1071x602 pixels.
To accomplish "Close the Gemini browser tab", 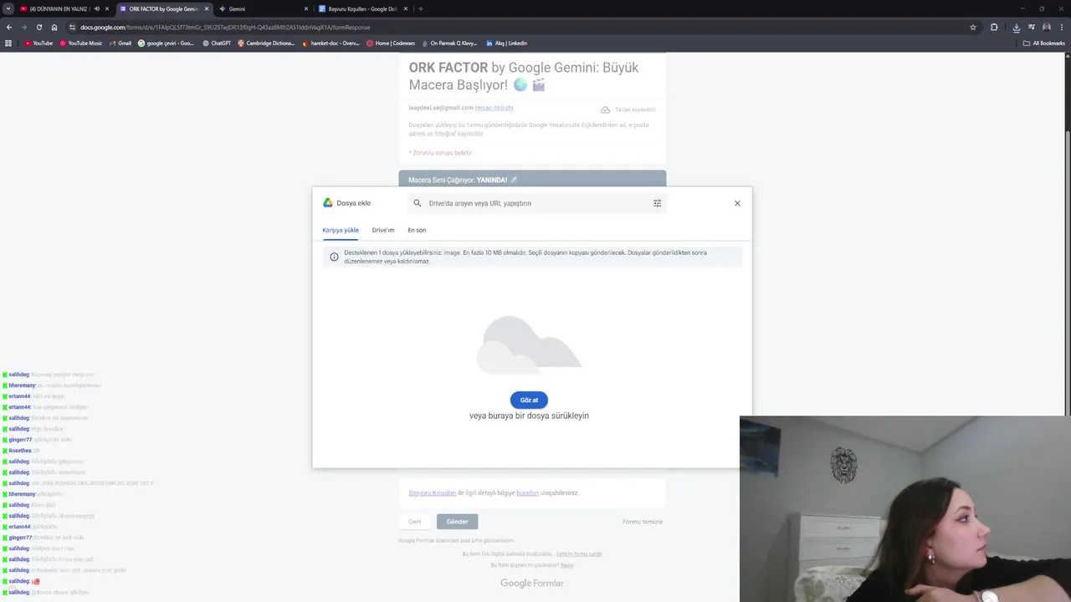I will coord(306,8).
